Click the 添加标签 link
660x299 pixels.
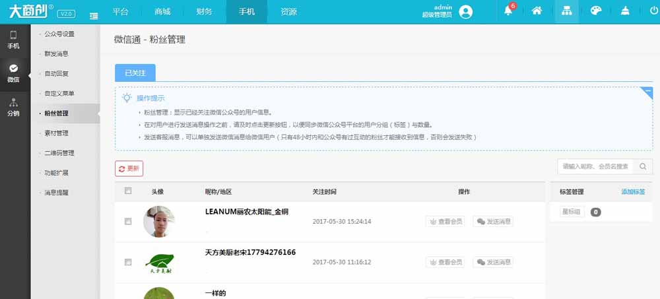633,192
